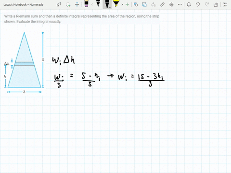The image size is (231, 173).
Task: Click the handwritten 'Wi Δh' expression
Action: 64,60
